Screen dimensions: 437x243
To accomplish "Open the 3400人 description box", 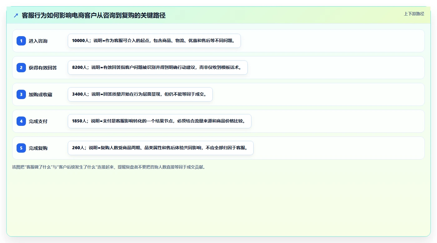I will [x=140, y=94].
